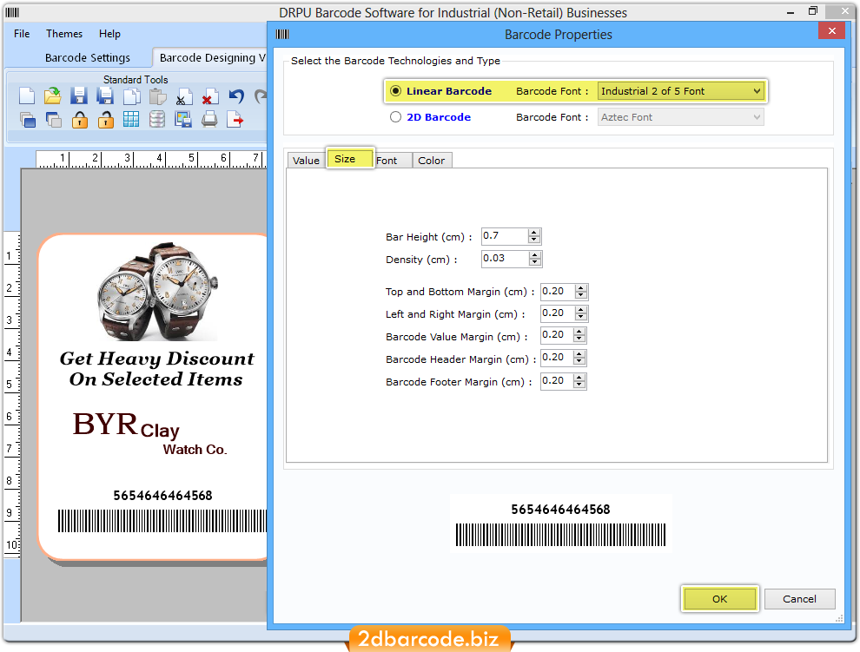Click the Export page with red arrow icon
This screenshot has width=860, height=652.
click(235, 119)
